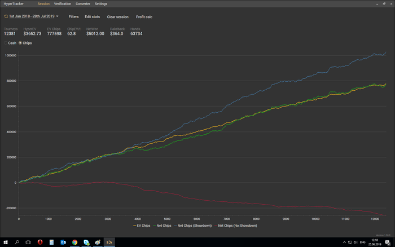
Task: Open Windows search from the taskbar
Action: coord(17,242)
